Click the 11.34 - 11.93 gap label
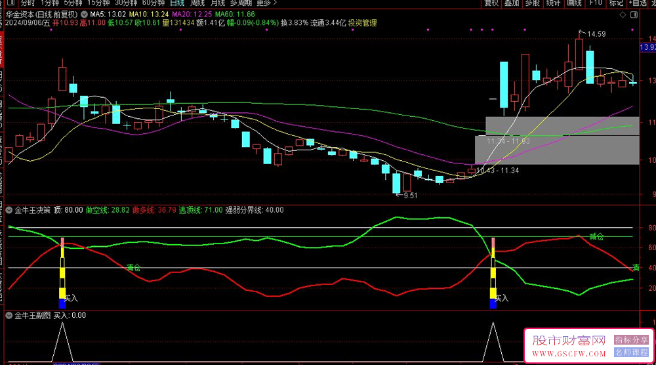Viewport: 656px width, 365px height. point(508,141)
